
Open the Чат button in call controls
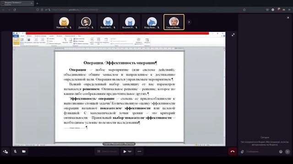pyautogui.click(x=127, y=152)
